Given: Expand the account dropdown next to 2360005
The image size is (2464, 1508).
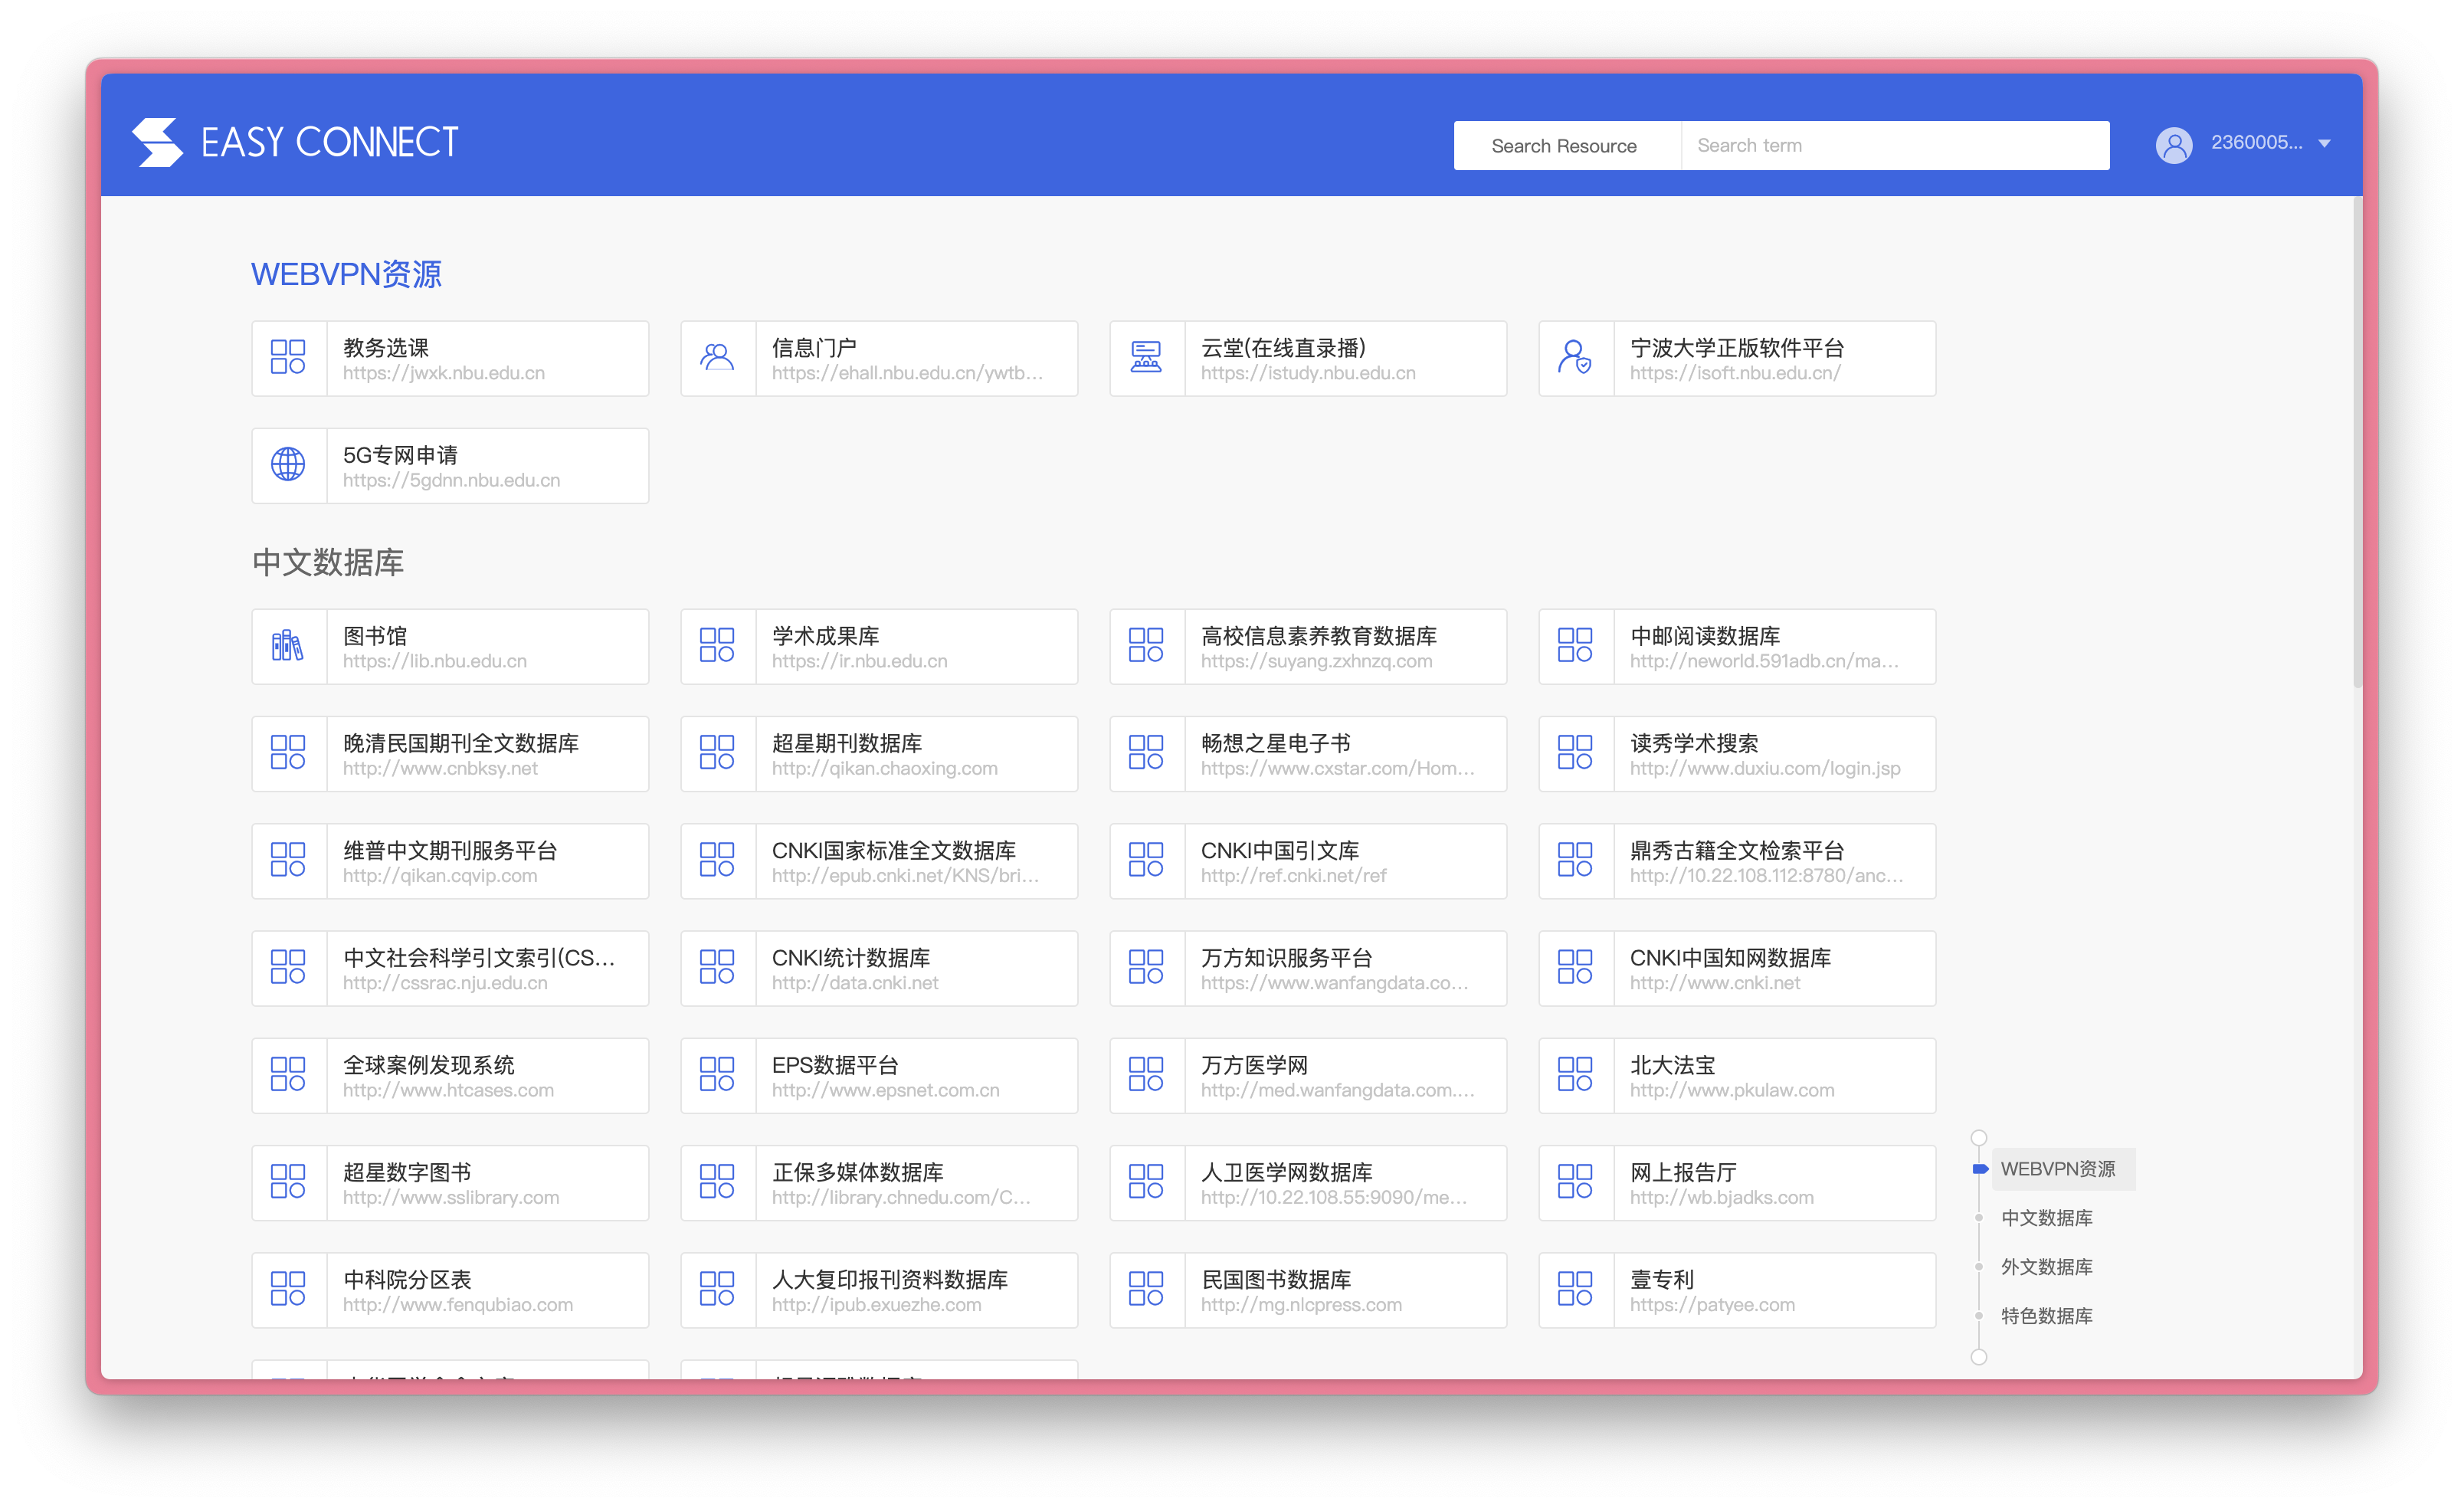Looking at the screenshot, I should (2325, 144).
